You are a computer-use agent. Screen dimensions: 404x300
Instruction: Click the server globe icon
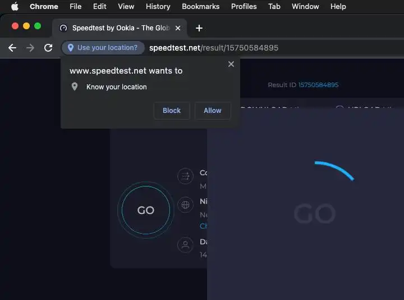[185, 205]
